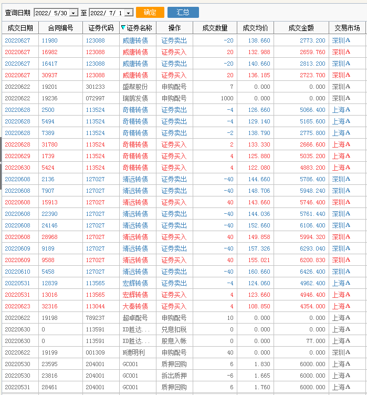This screenshot has width=367, height=395.
Task: Click the blue 汇总 button
Action: click(183, 13)
